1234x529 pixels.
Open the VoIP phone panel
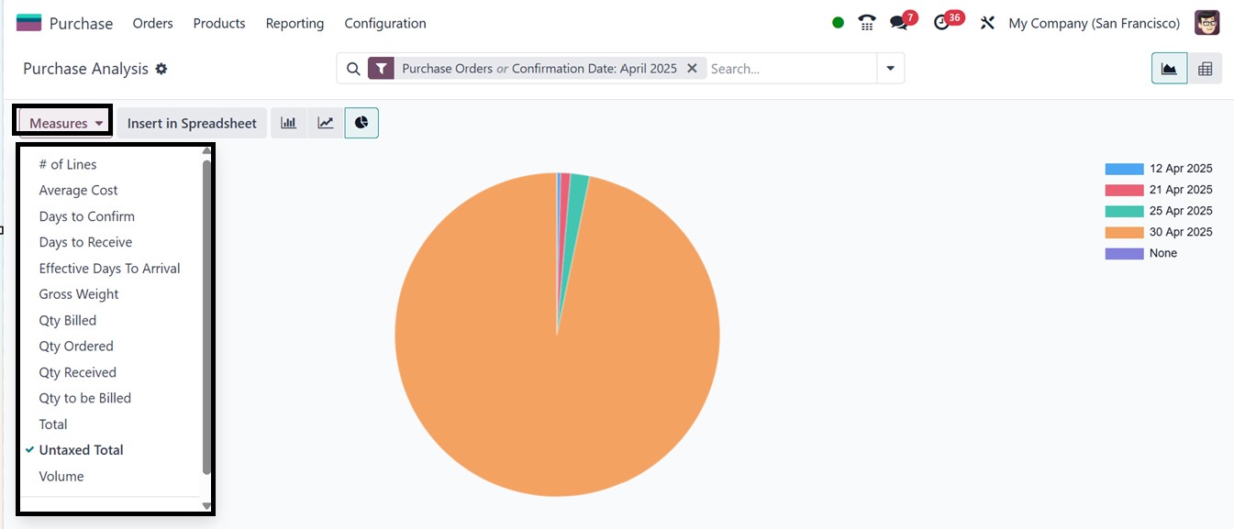(866, 21)
